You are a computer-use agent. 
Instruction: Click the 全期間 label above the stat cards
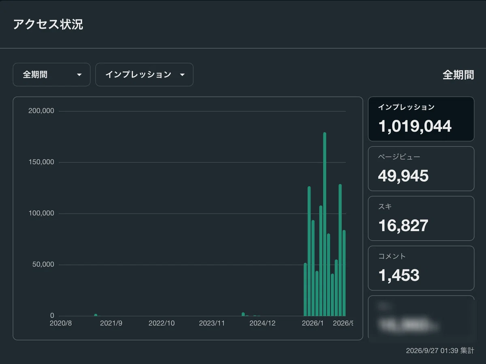(458, 75)
